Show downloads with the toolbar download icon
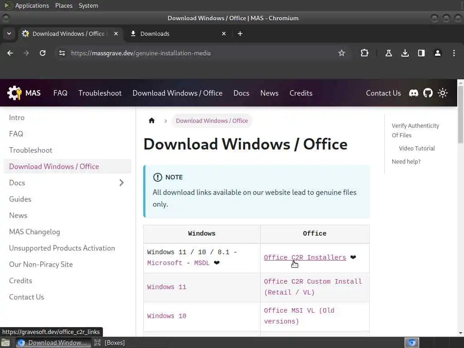Screen dimensions: 464x348 (405, 53)
